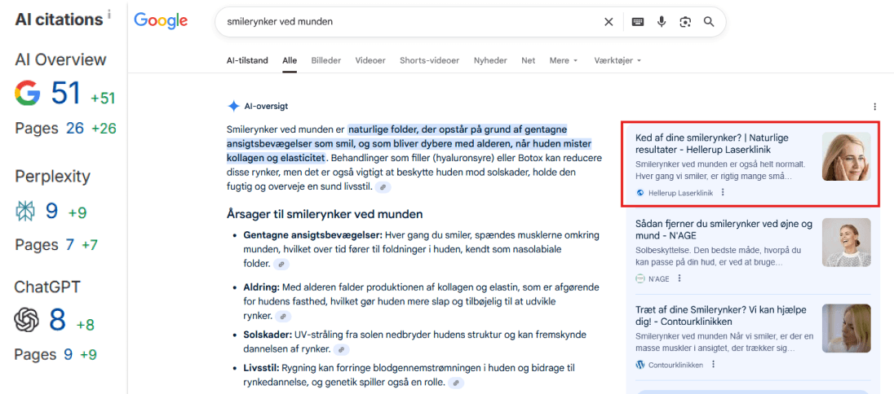The height and width of the screenshot is (394, 894).
Task: Click the N'AGE result thumbnail image
Action: point(846,242)
